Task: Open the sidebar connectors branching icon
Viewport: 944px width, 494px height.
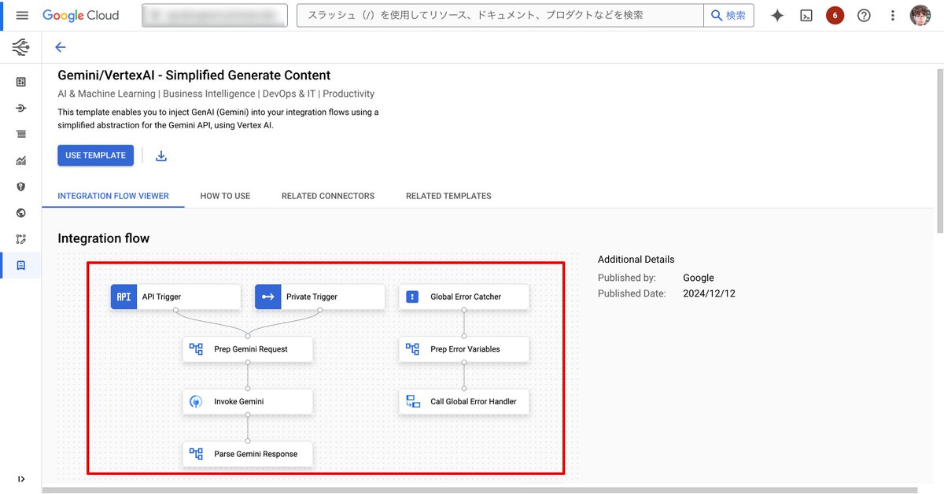Action: (21, 239)
